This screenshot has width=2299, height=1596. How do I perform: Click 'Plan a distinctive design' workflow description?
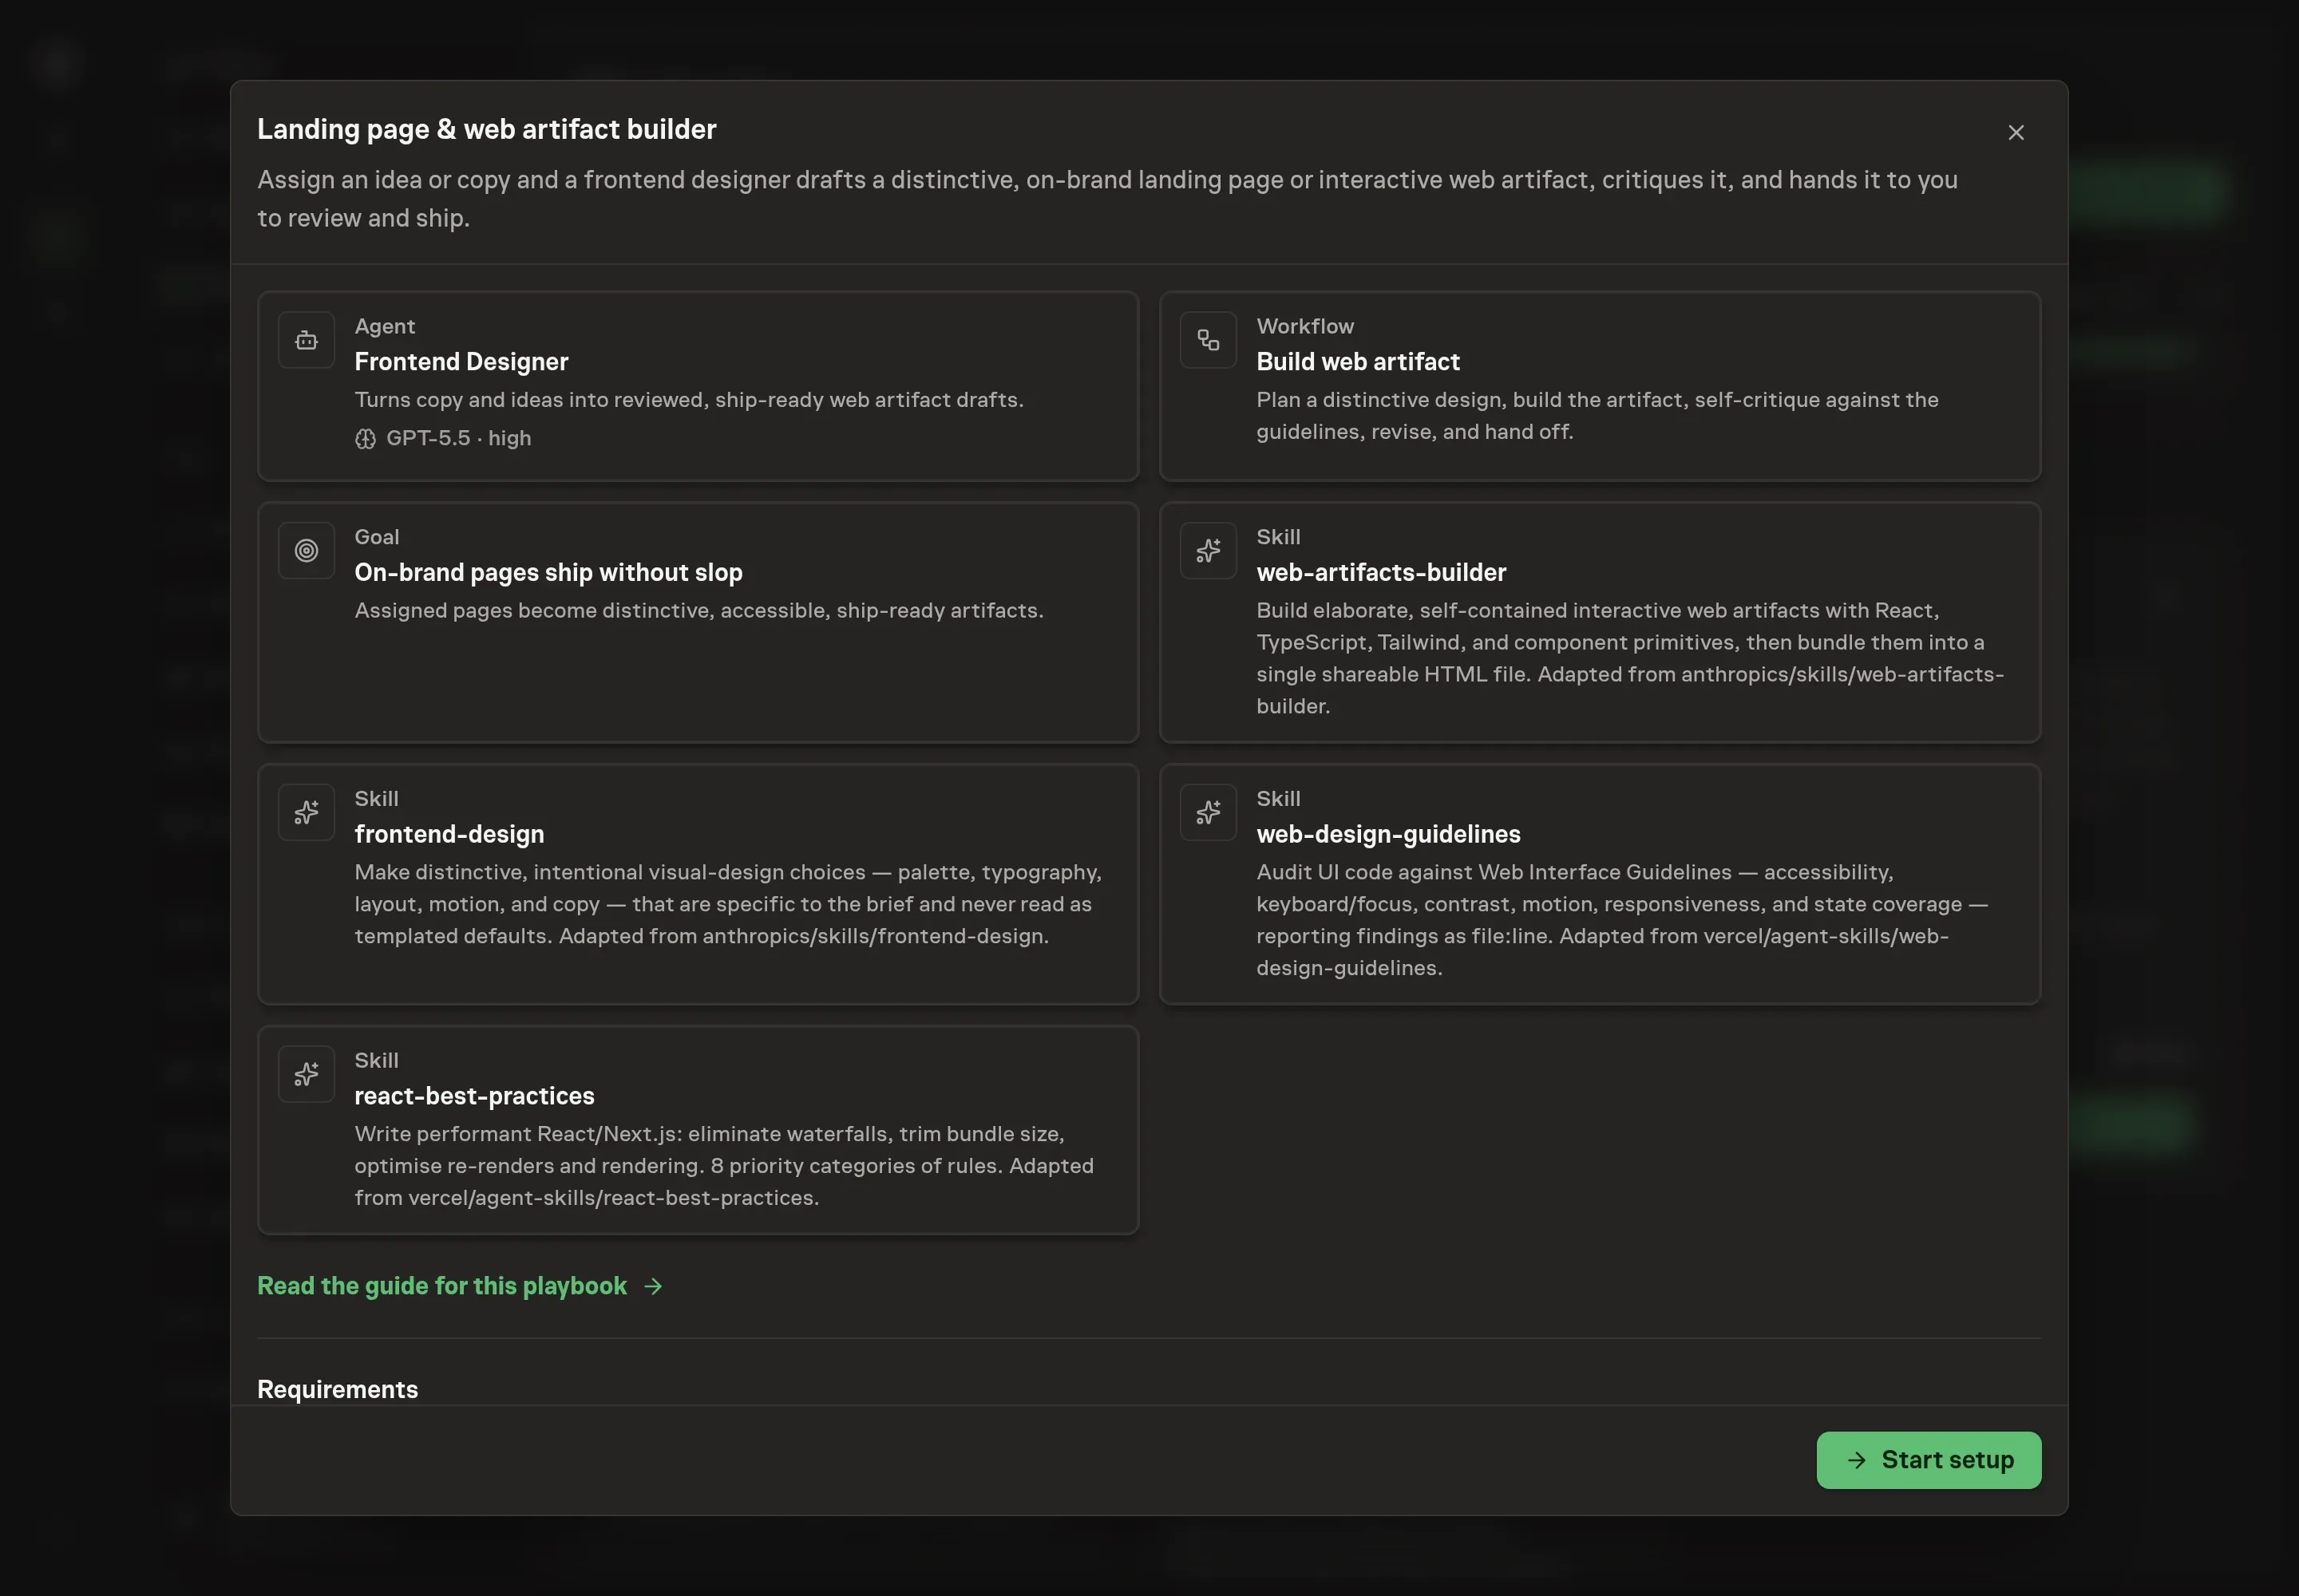coord(1597,416)
